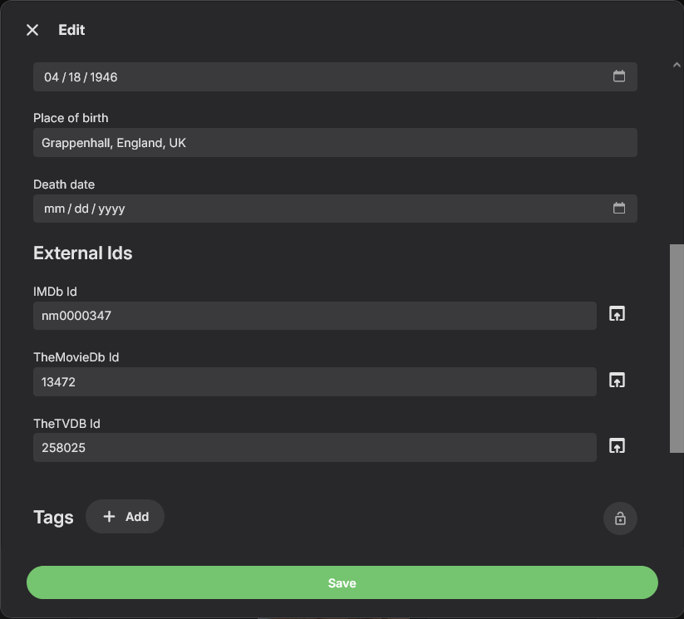Image resolution: width=684 pixels, height=619 pixels.
Task: Click the dialog's vertical scrollbar thumb
Action: pyautogui.click(x=677, y=349)
